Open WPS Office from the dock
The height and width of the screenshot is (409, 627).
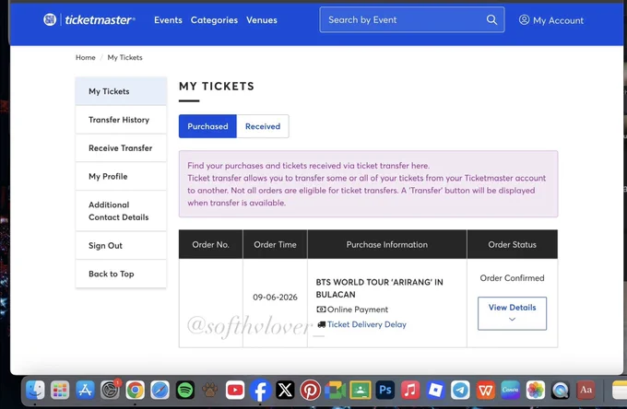pyautogui.click(x=485, y=390)
